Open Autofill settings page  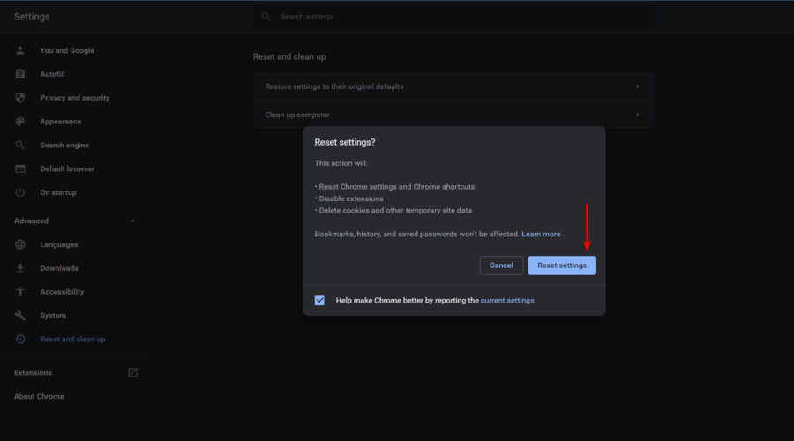pos(52,74)
